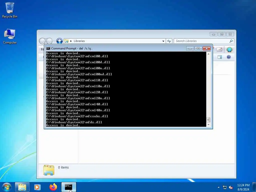256x192 pixels.
Task: Open the Command Prompt system menu icon
Action: point(48,48)
